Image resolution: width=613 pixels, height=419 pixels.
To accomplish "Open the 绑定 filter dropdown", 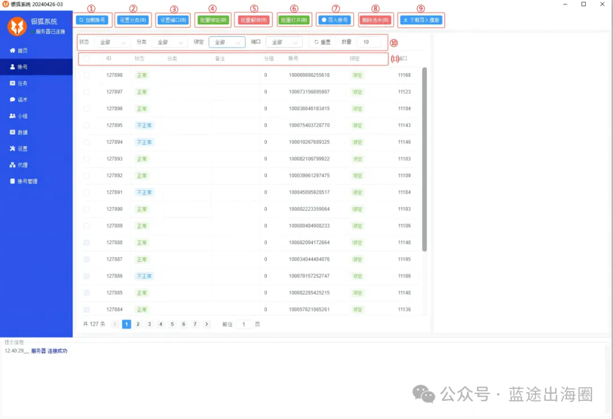I will 227,42.
